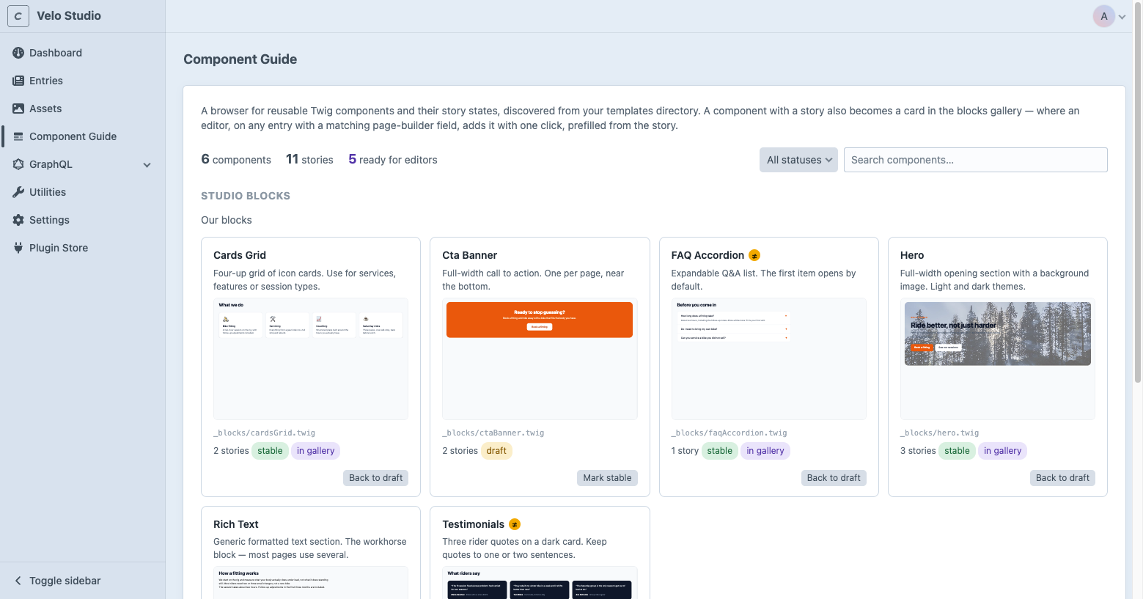Screen dimensions: 1143x599
Task: Open the Hero preview thumbnail
Action: [998, 359]
